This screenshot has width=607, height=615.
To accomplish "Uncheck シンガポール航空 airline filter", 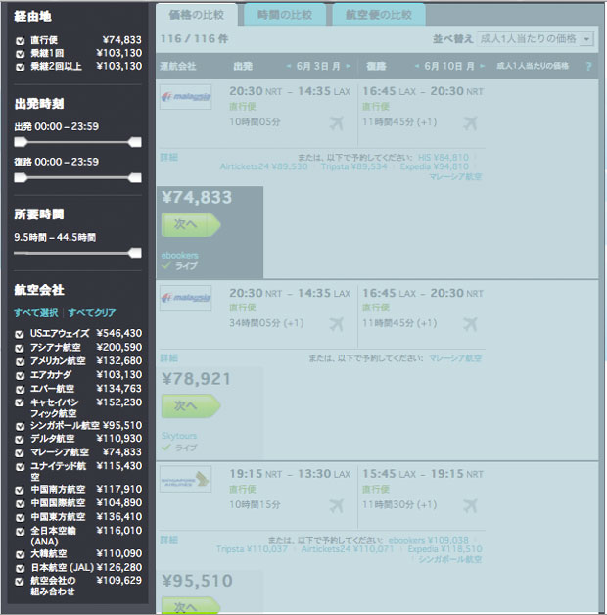I will [20, 426].
